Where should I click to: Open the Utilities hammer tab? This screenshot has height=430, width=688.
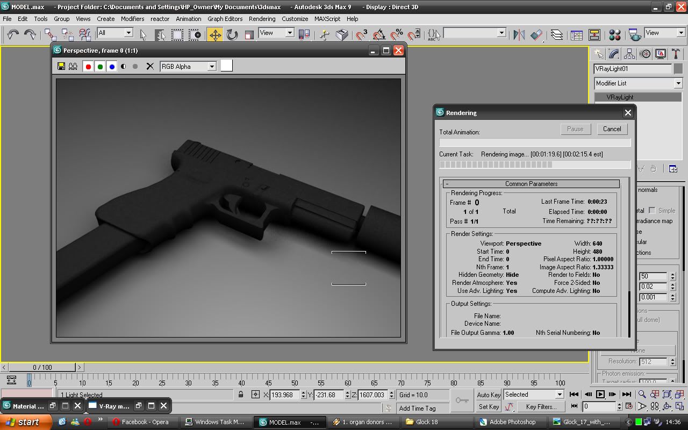(676, 54)
